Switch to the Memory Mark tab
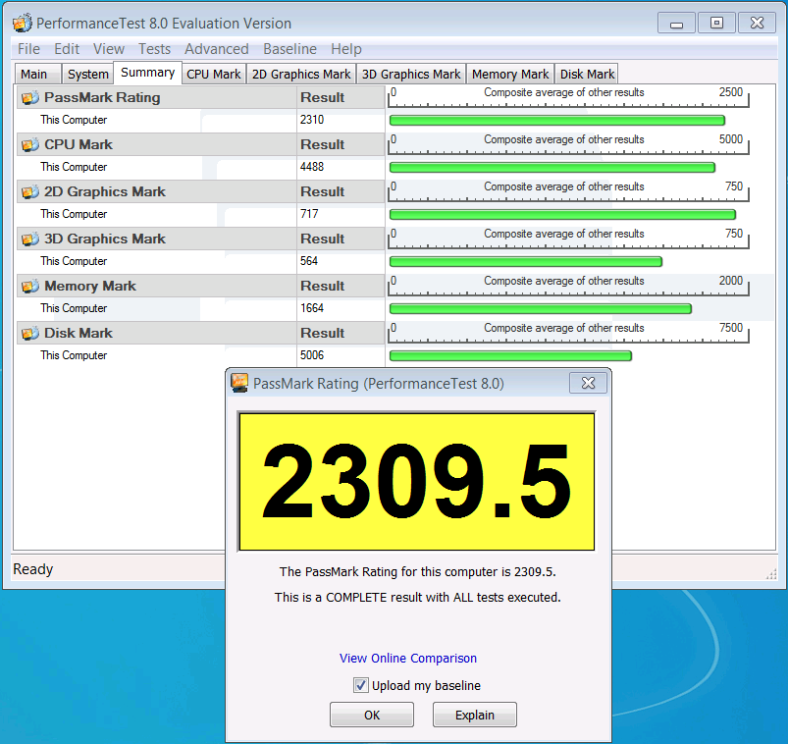Screen dimensions: 788x744 [x=510, y=74]
